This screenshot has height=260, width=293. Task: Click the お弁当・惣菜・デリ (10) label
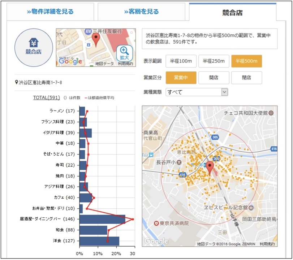click(53, 208)
